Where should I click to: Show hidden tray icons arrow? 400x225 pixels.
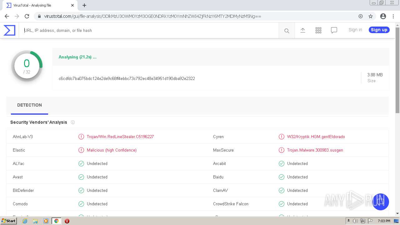pos(348,221)
